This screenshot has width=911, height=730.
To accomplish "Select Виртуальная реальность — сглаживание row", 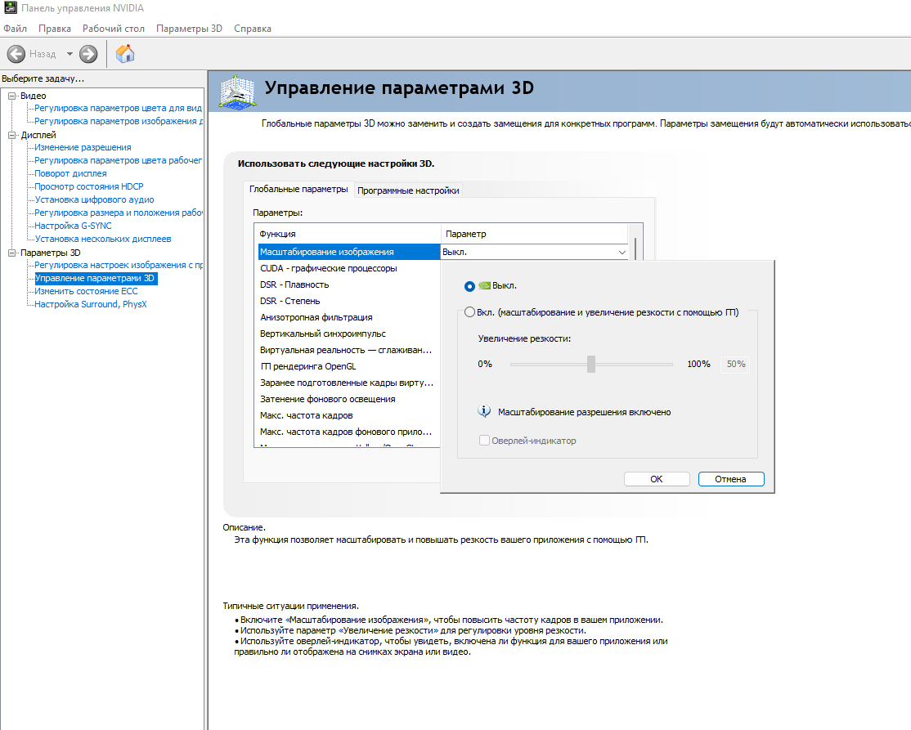I will pos(349,350).
